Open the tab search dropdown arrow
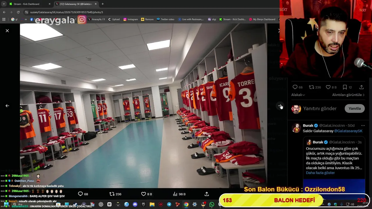372x209 pixels. tap(3, 4)
